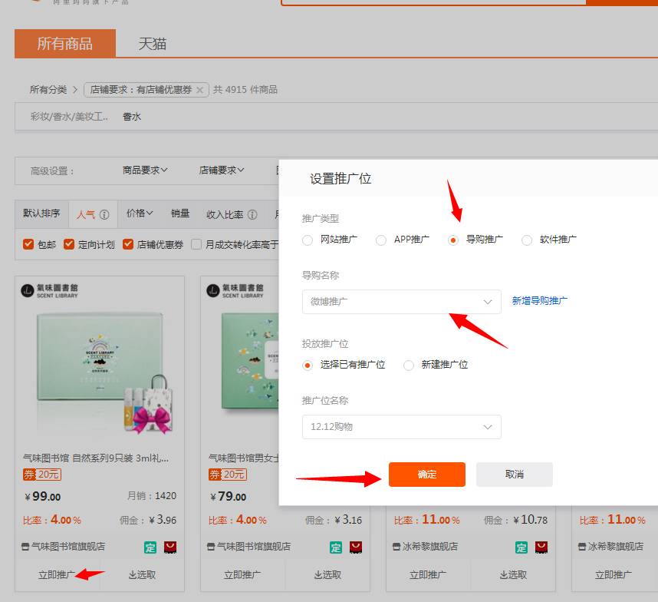Switch to the 天猫 tab
Viewport: 658px width, 602px height.
coord(153,44)
